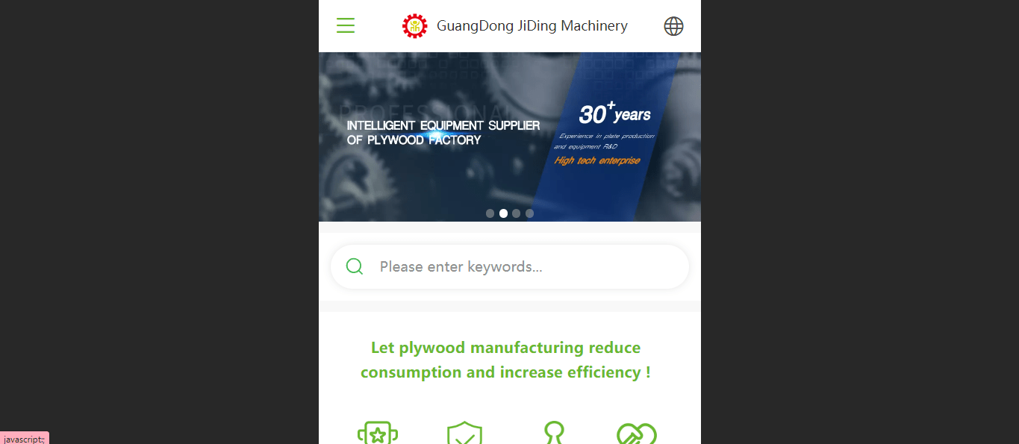Select the heart handshake icon
This screenshot has width=1019, height=444.
click(637, 434)
